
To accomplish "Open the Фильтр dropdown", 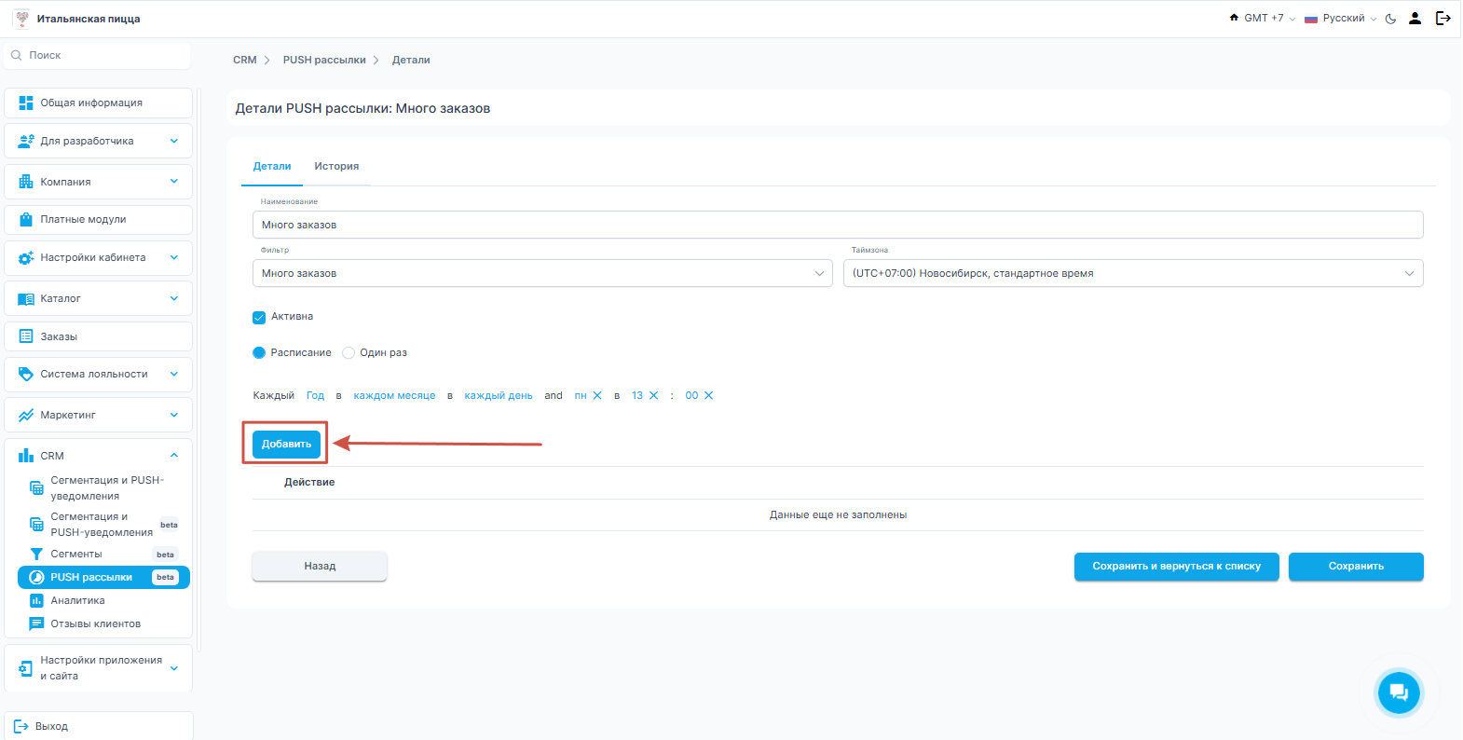I will point(541,273).
